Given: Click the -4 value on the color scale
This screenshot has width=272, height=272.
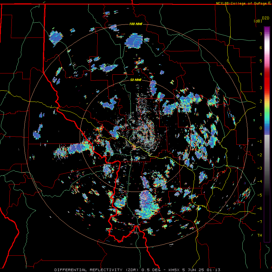Looking at the screenshot, I should [x=260, y=182].
